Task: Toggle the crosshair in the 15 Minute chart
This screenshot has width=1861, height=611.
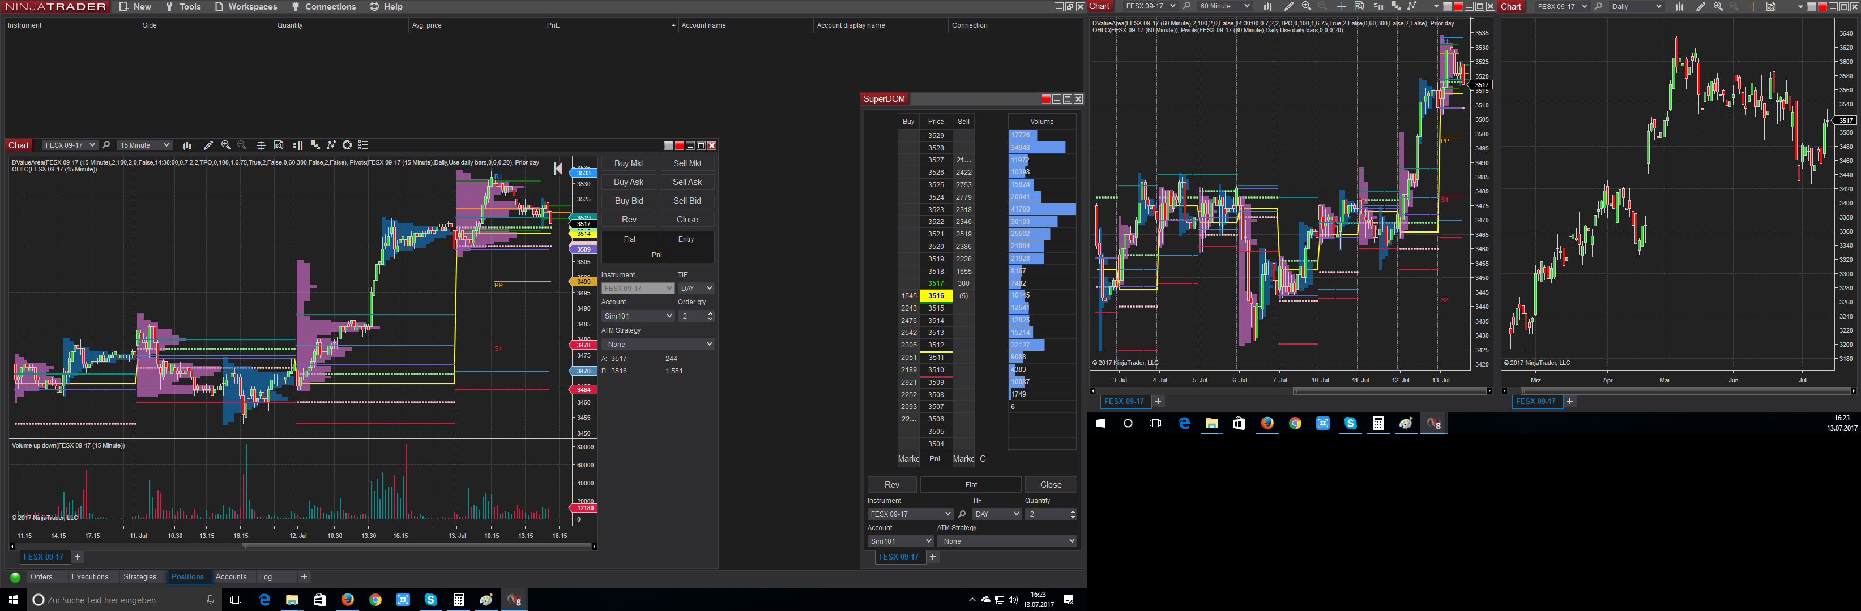Action: tap(261, 145)
